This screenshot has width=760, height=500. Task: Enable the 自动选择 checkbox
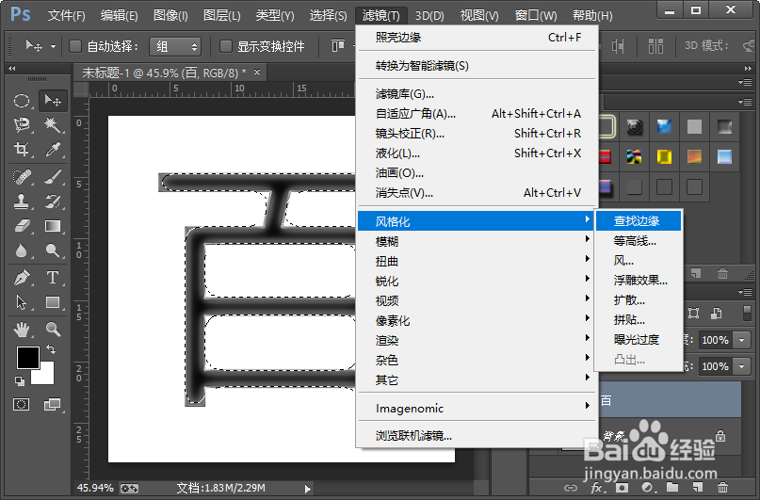(x=75, y=46)
